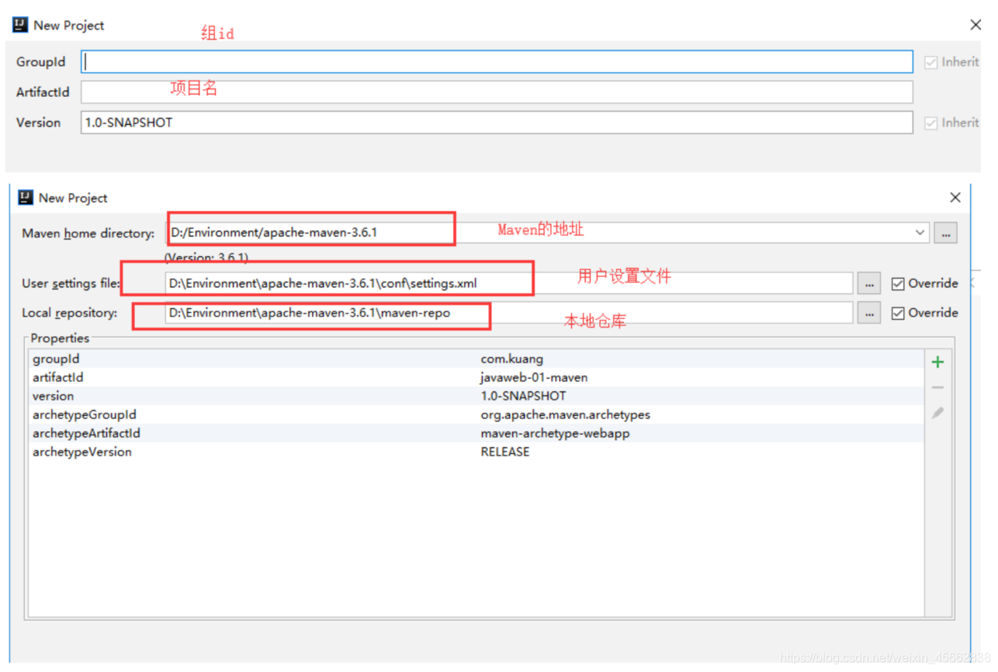Select the archetypeGroupId property row

(x=476, y=415)
